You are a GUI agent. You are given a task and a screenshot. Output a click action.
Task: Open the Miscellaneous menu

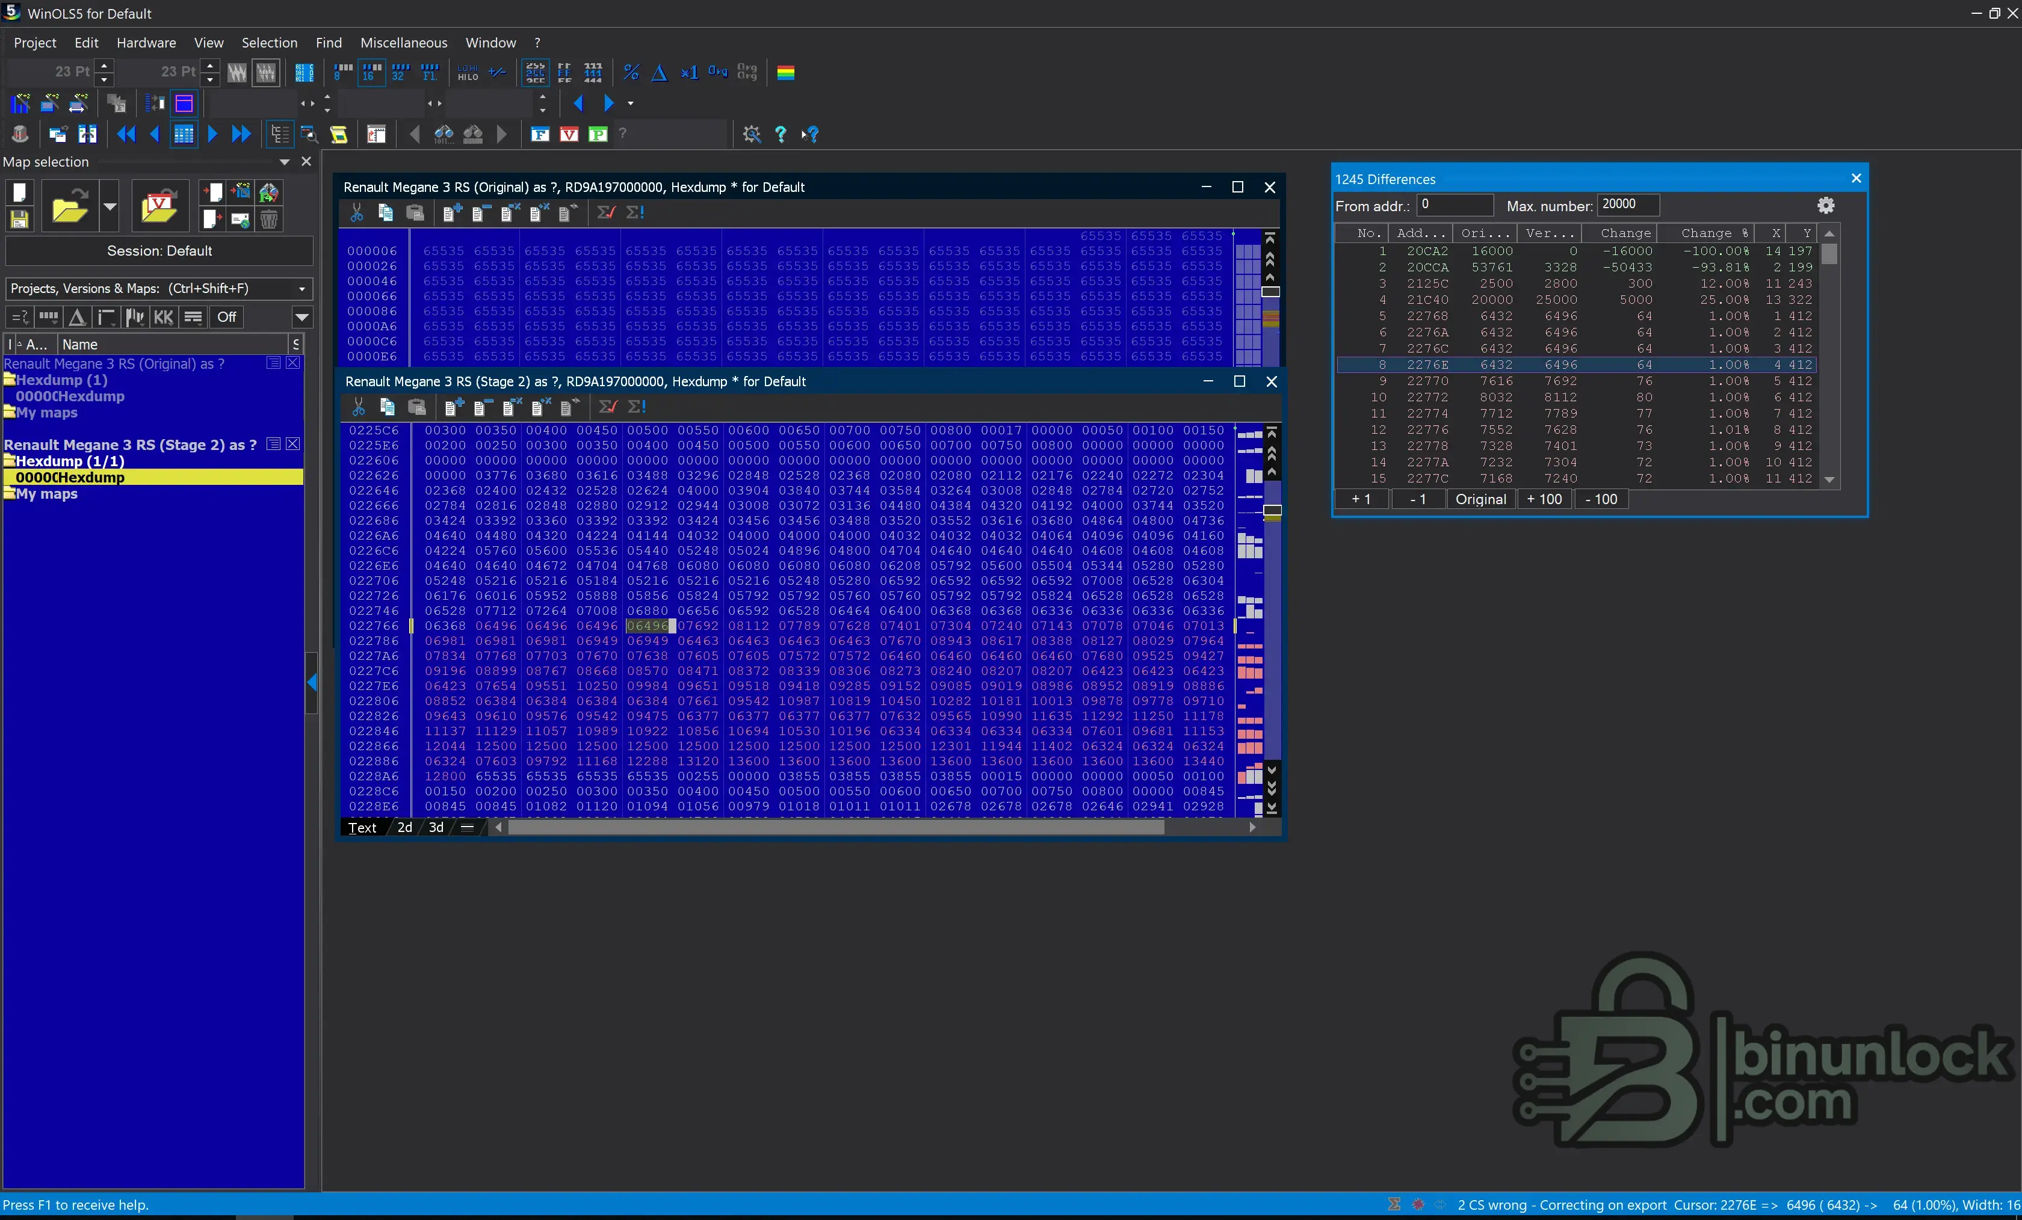(404, 43)
